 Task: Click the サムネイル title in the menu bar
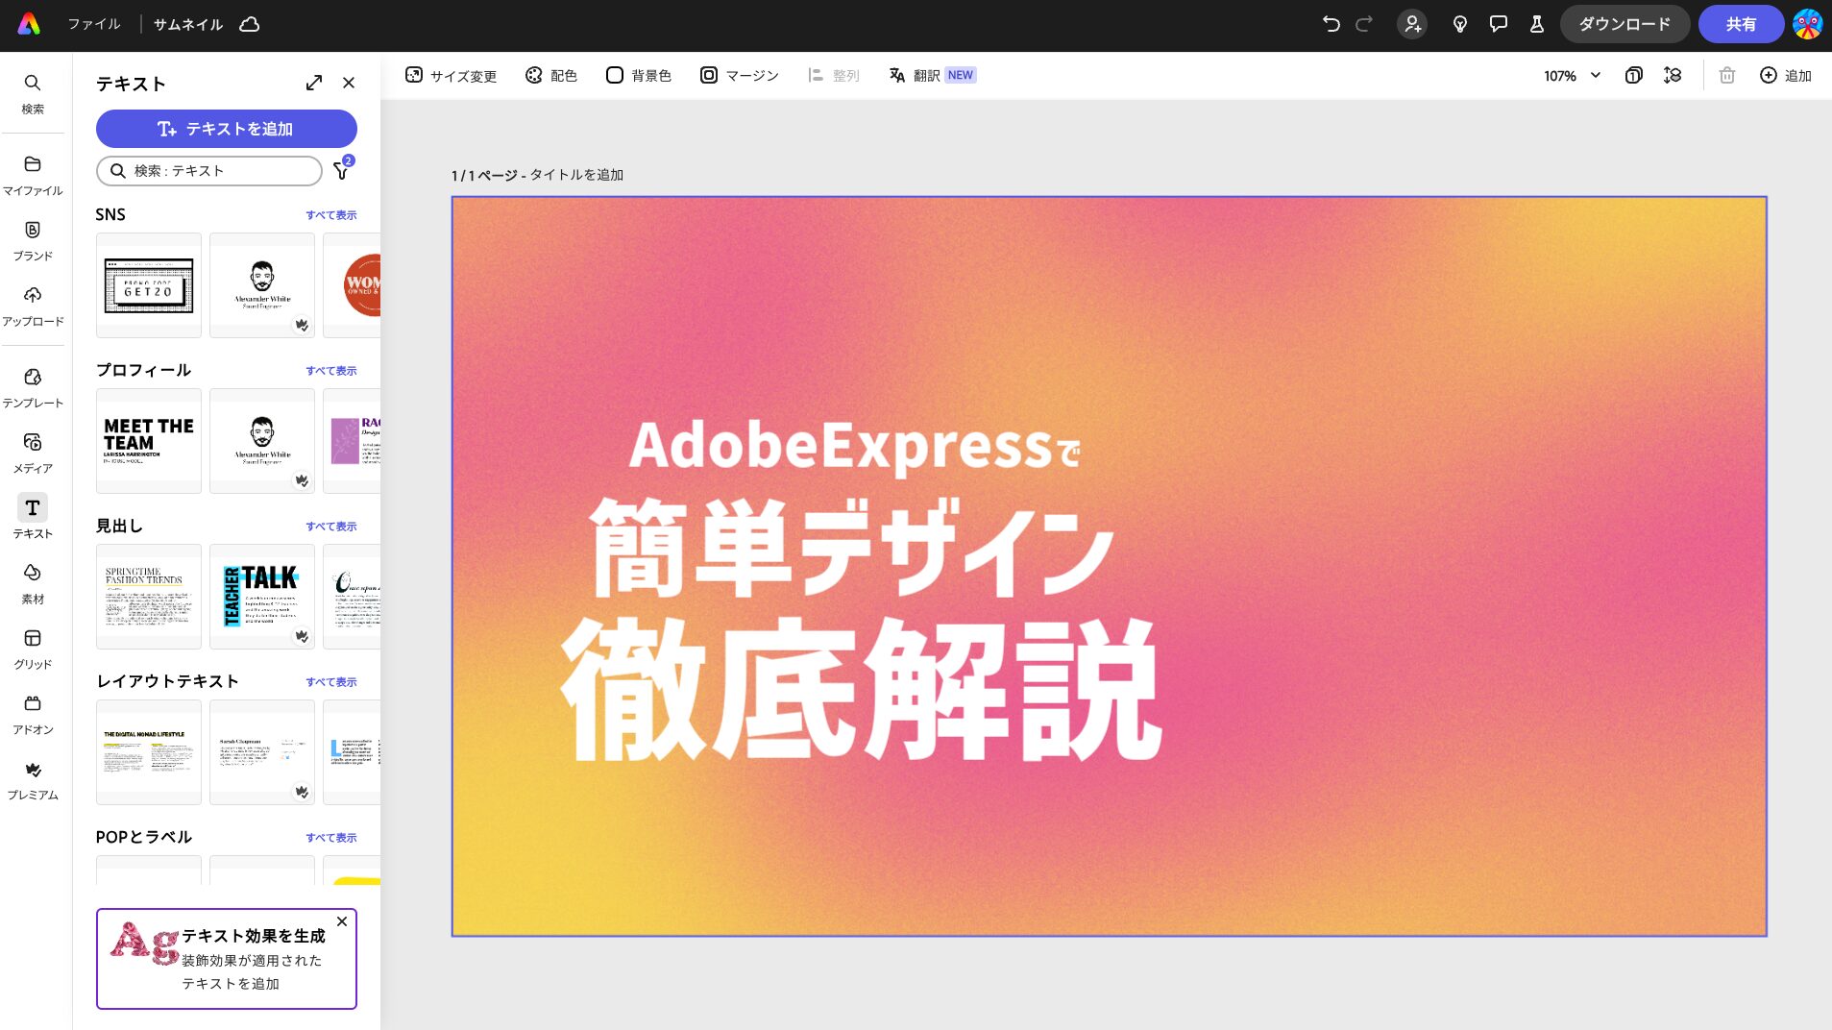(186, 24)
